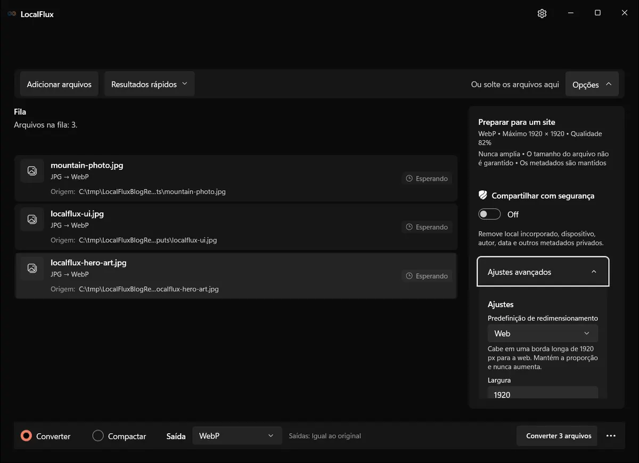Click image icon for localflux-hero-art.jpg

32,268
